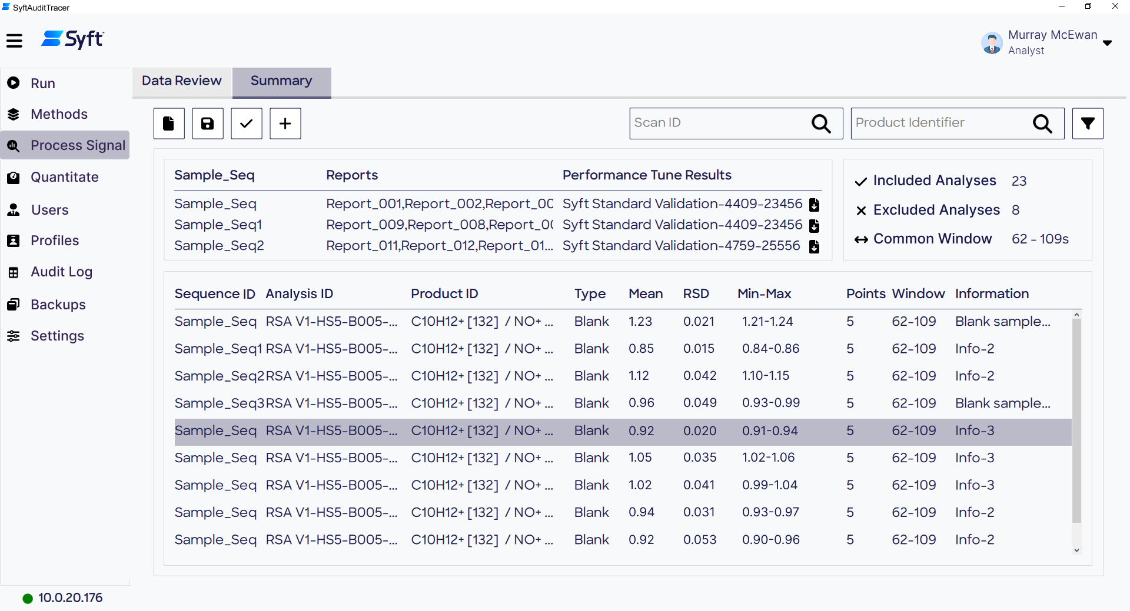This screenshot has width=1130, height=611.
Task: Click Syft Standard Validation-4759-25556 text
Action: 682,246
